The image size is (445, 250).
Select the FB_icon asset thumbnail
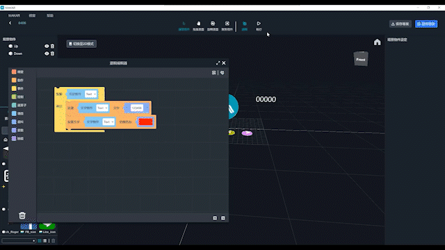29,226
